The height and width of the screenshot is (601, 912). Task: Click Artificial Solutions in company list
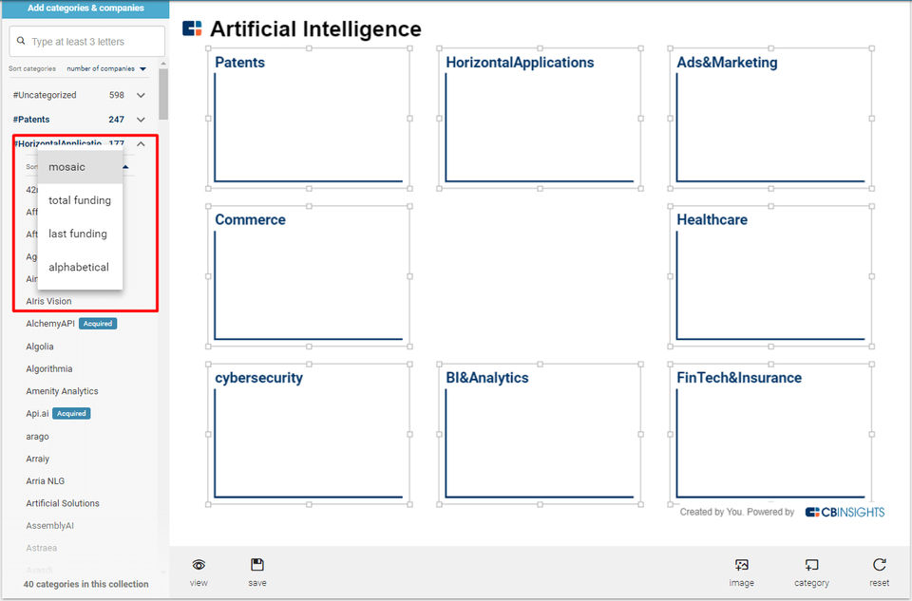[x=63, y=503]
